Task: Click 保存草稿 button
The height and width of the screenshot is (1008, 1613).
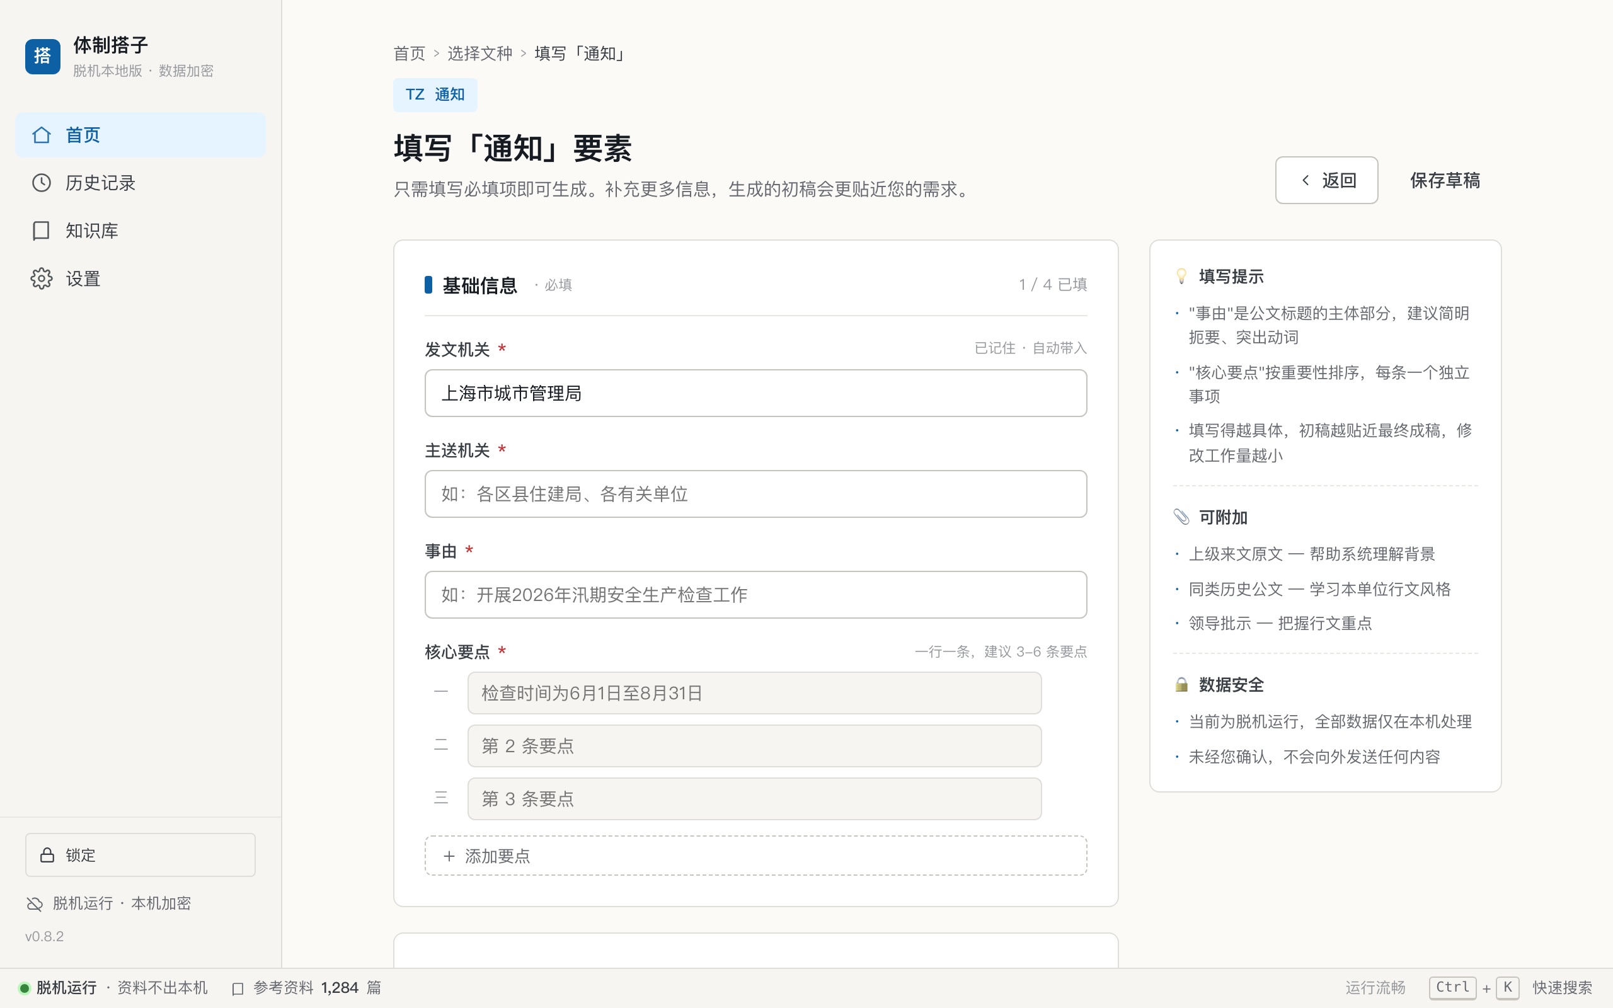Action: pos(1445,180)
